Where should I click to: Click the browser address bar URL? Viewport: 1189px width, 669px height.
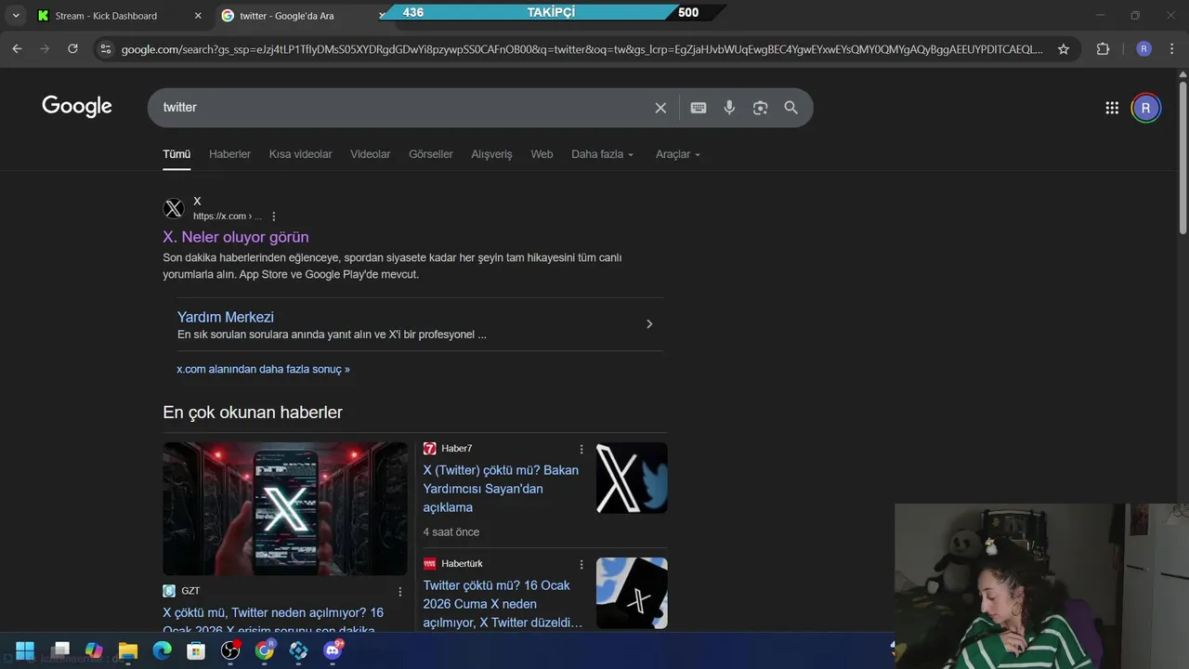tap(581, 49)
